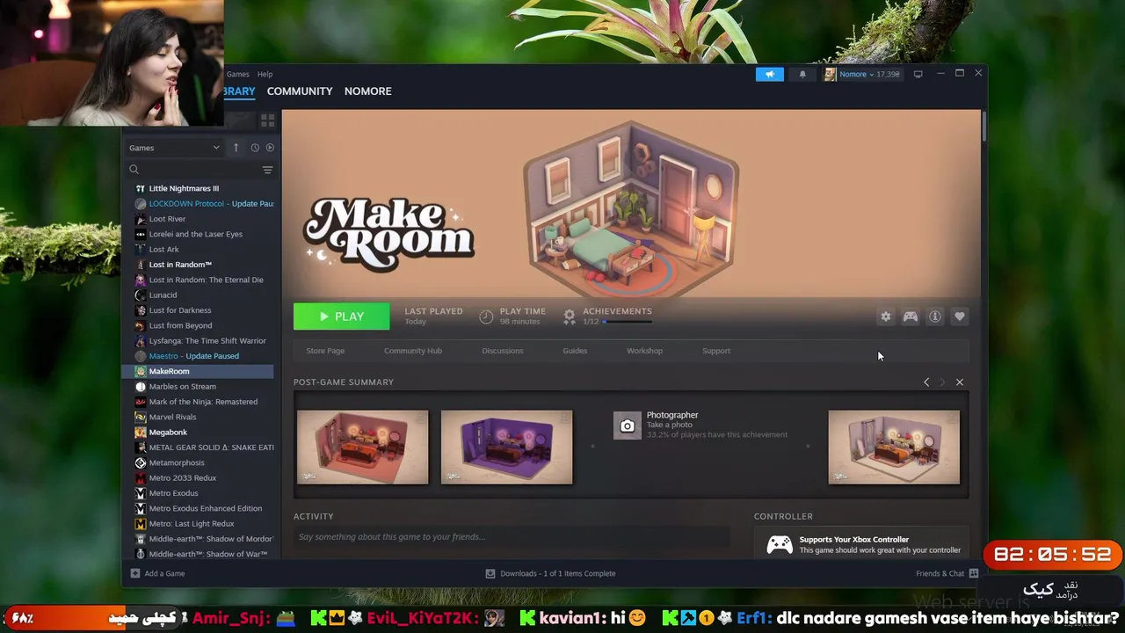
Task: Open the Photographer achievement entry
Action: [x=700, y=425]
